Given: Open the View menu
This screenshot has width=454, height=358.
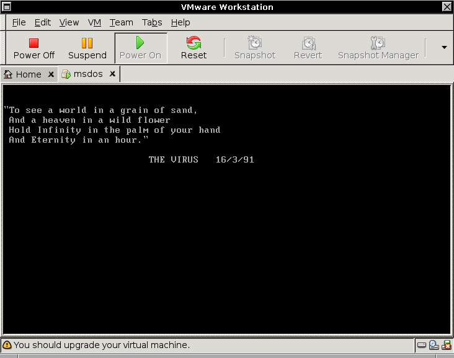Looking at the screenshot, I should (x=69, y=22).
